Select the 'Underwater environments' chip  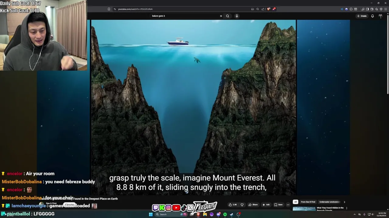[329, 202]
